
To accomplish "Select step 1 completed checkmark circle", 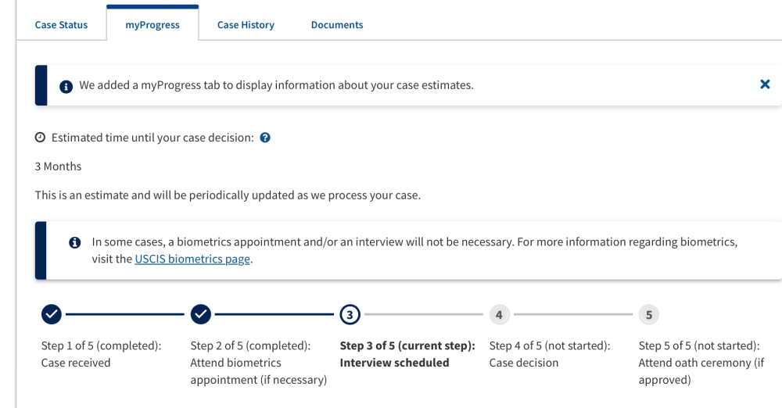I will pos(52,314).
